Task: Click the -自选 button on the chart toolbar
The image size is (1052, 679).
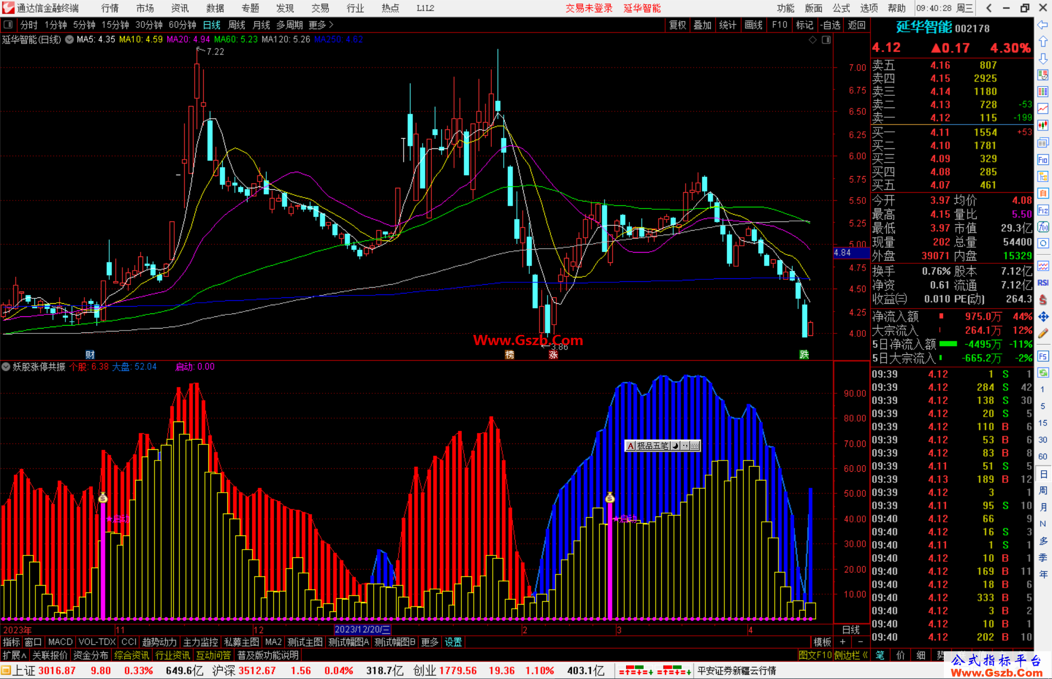Action: (830, 25)
